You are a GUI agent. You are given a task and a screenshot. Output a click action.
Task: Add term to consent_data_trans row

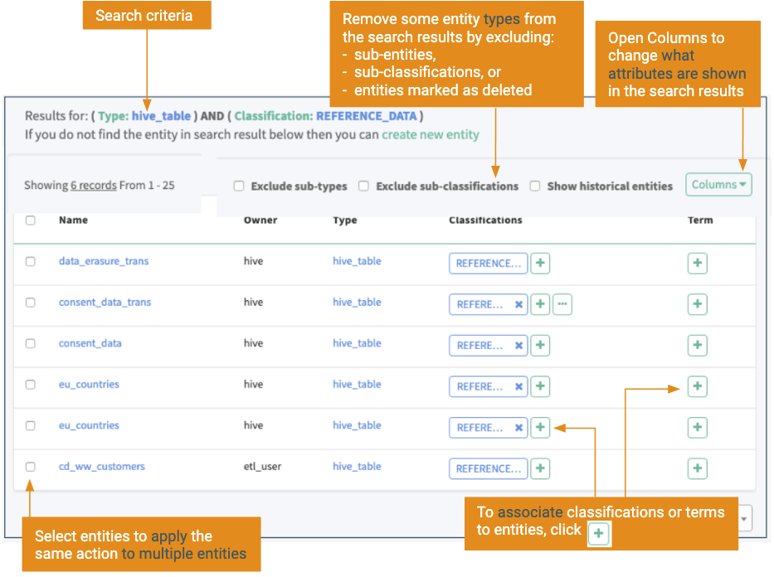pos(697,305)
